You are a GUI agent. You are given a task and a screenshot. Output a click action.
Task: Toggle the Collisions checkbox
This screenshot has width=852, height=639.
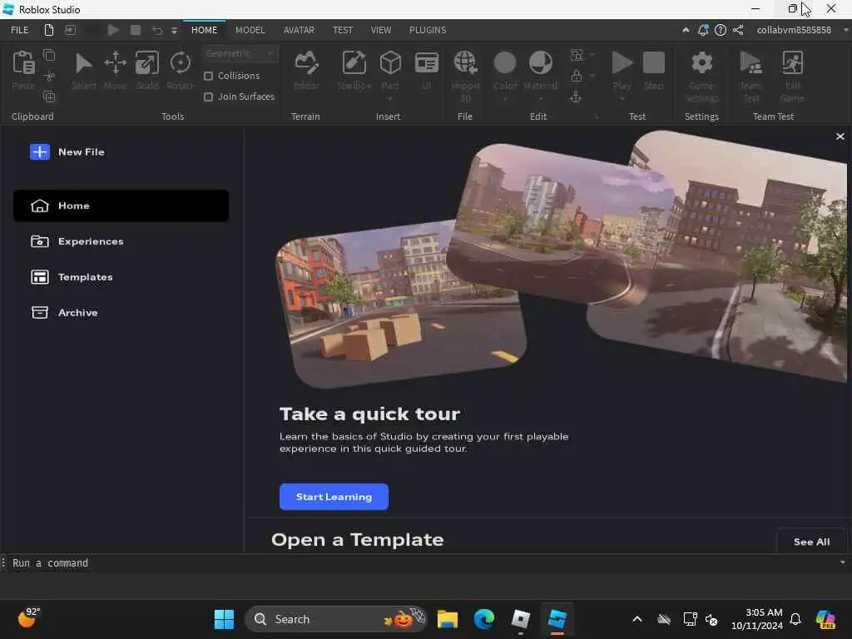[208, 76]
